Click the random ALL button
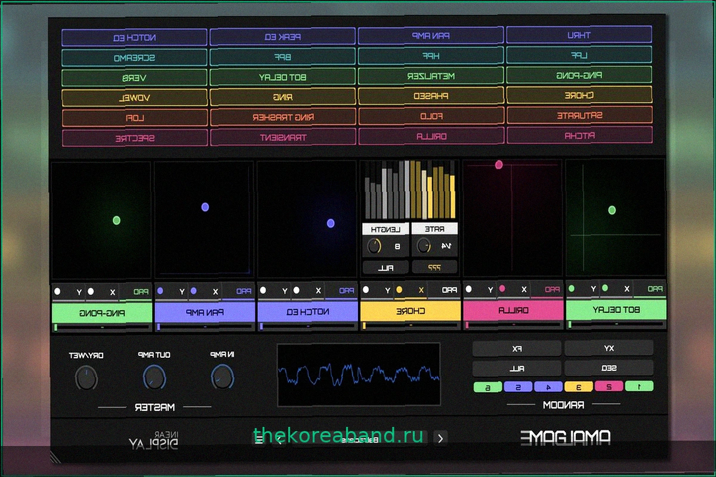The height and width of the screenshot is (477, 716). (x=517, y=368)
